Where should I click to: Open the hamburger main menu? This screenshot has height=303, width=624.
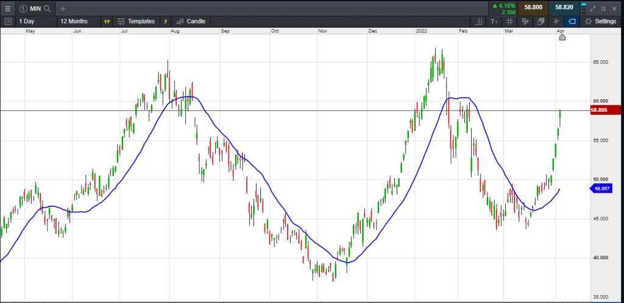coord(8,9)
